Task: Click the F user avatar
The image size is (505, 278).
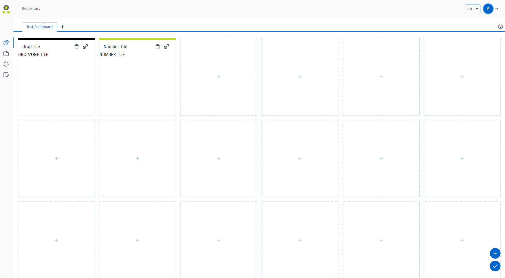Action: pyautogui.click(x=488, y=9)
